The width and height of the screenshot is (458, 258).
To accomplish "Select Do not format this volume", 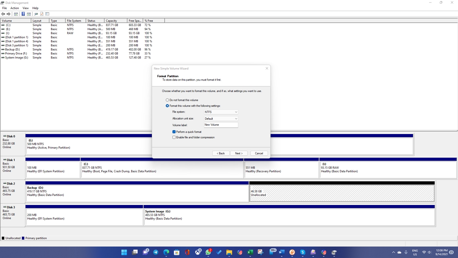I will point(167,100).
